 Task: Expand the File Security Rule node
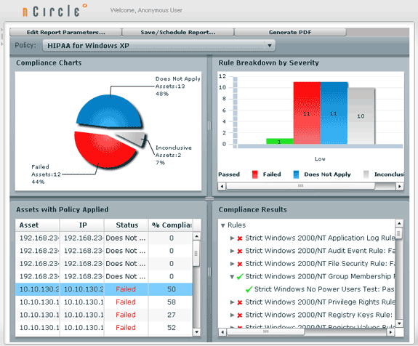click(x=232, y=264)
